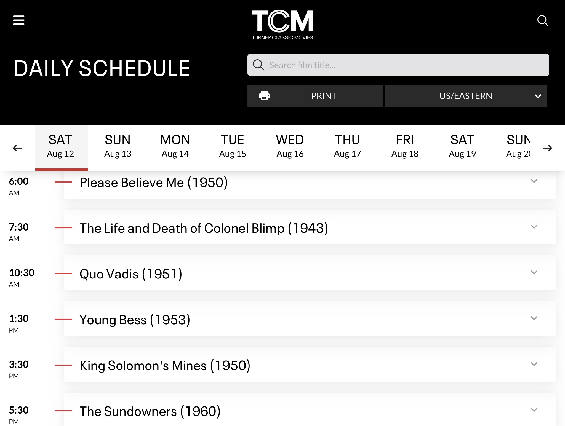Select the SAT Aug 19 tab

(x=462, y=146)
